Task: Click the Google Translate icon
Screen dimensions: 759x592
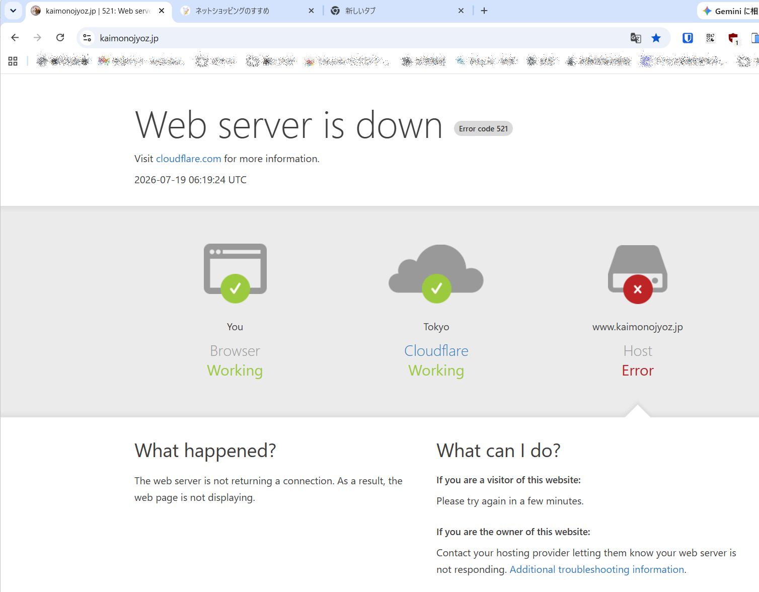Action: pos(636,38)
